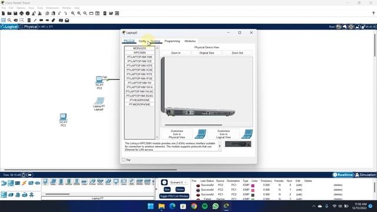Click Toggle PDU List Window button

tap(174, 196)
